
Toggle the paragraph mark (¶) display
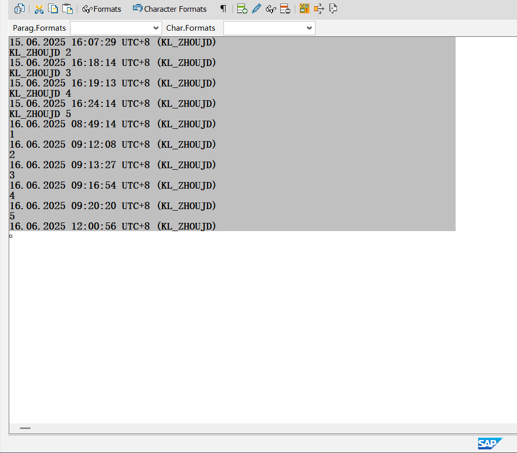point(223,9)
